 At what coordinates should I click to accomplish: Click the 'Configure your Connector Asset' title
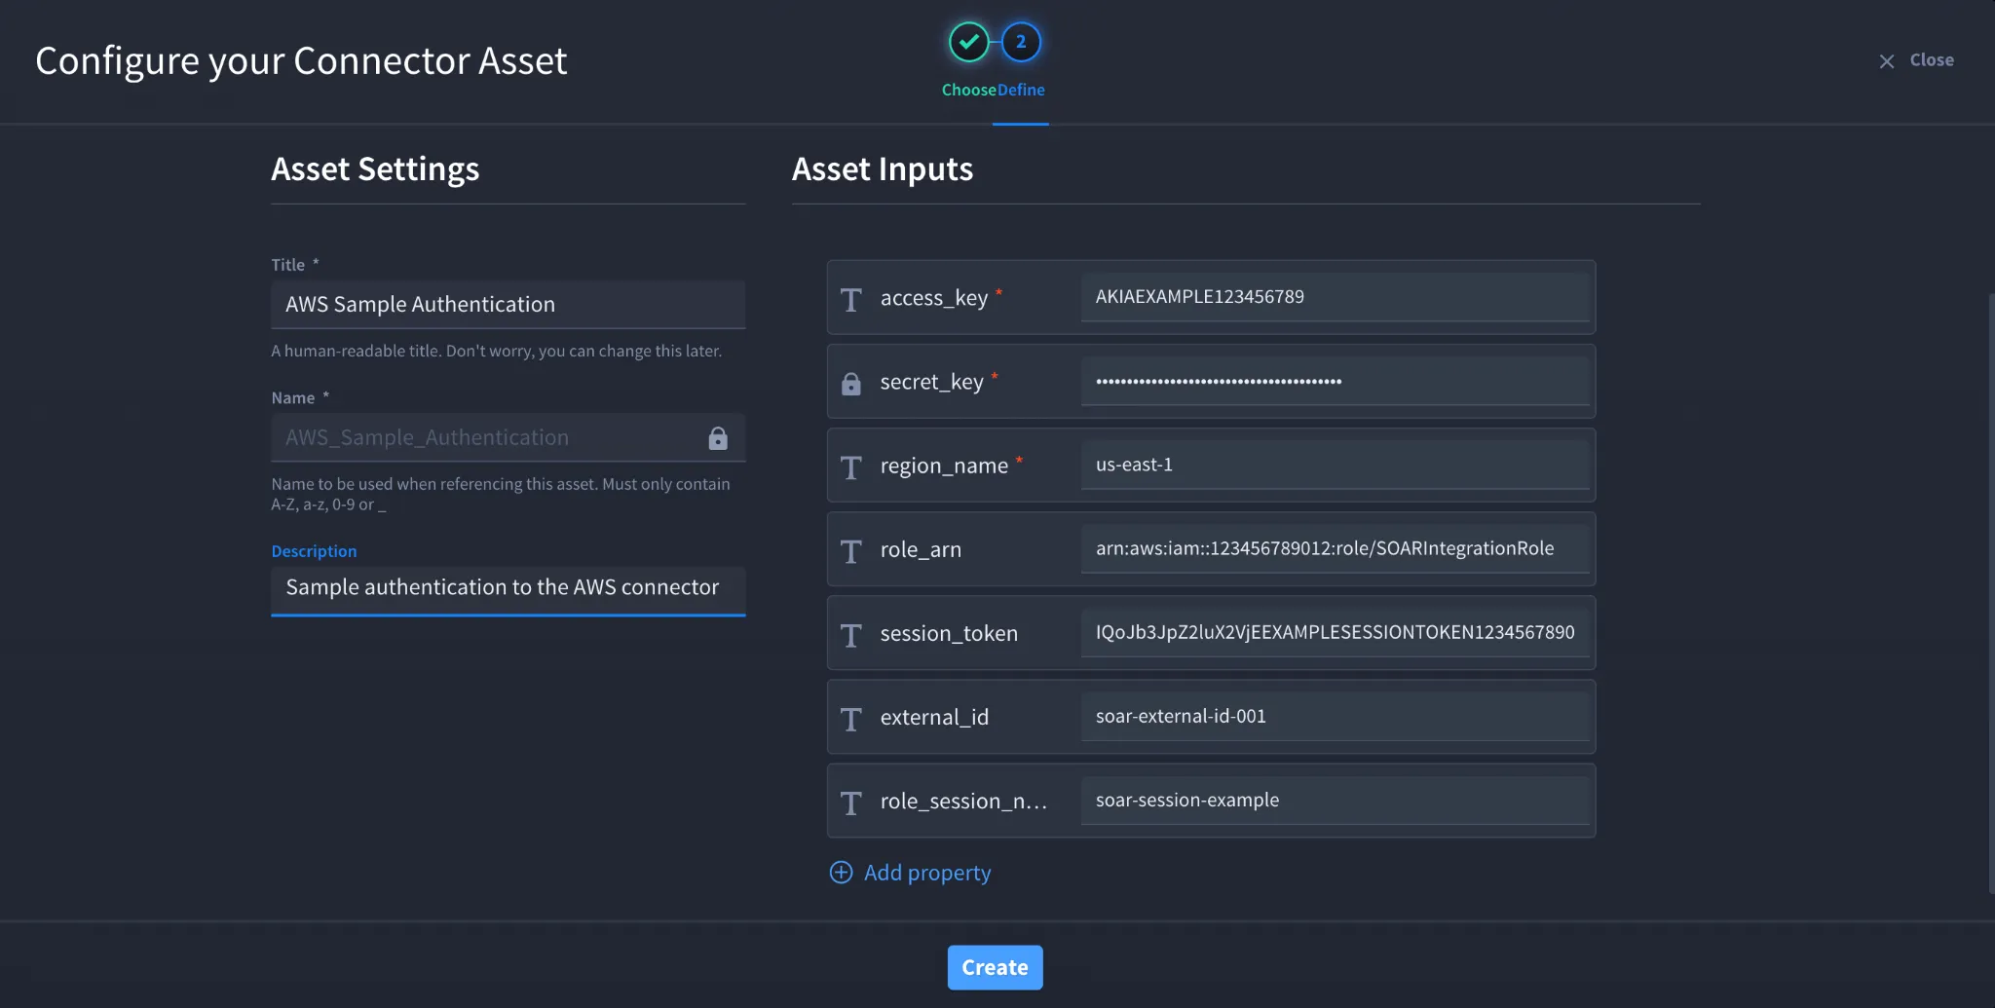(301, 61)
